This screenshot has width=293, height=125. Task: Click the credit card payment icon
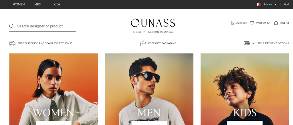pos(247,43)
